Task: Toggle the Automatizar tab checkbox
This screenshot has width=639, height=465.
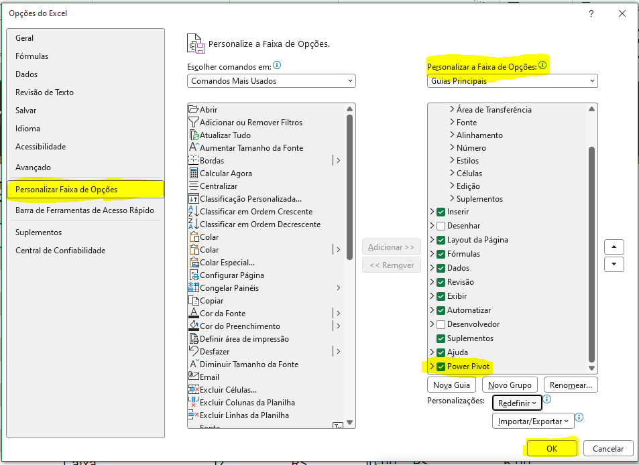Action: (441, 310)
